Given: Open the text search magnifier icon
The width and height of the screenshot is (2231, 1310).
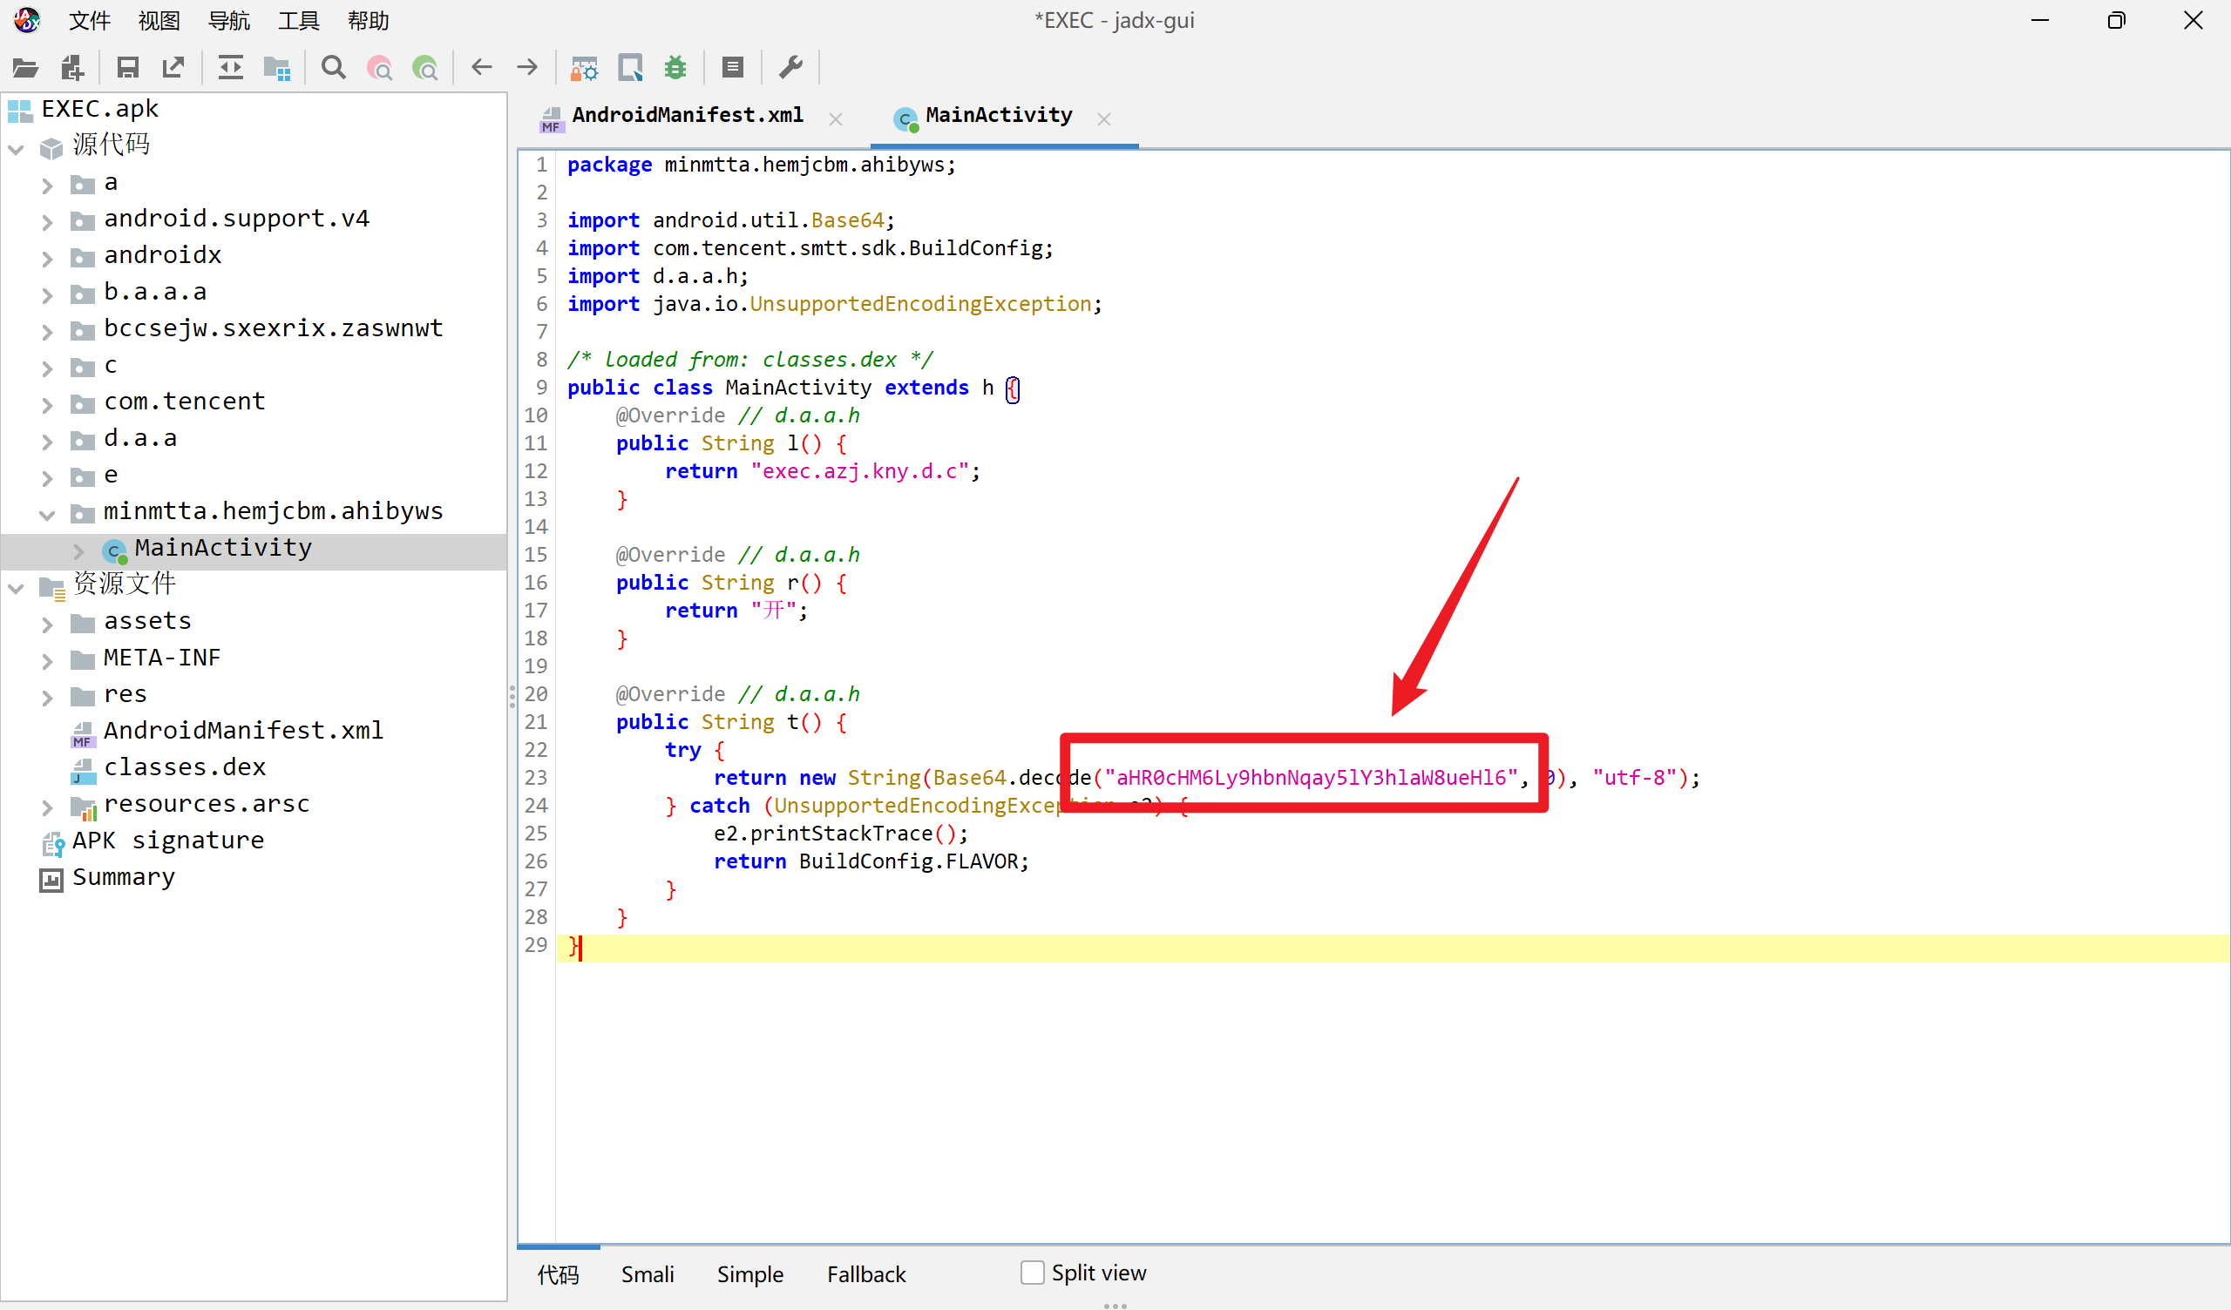Looking at the screenshot, I should click(334, 67).
